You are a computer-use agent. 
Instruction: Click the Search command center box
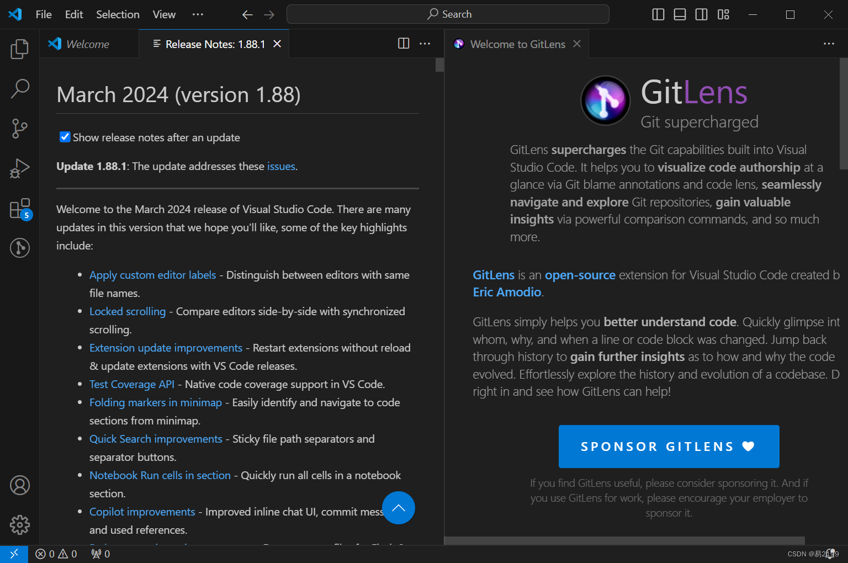(x=448, y=14)
